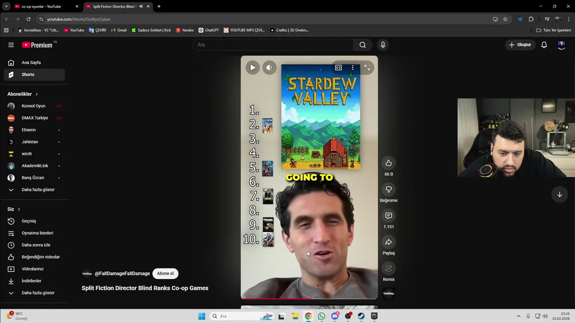The height and width of the screenshot is (323, 575).
Task: Open the YouTube hamburger guide menu
Action: click(x=11, y=45)
